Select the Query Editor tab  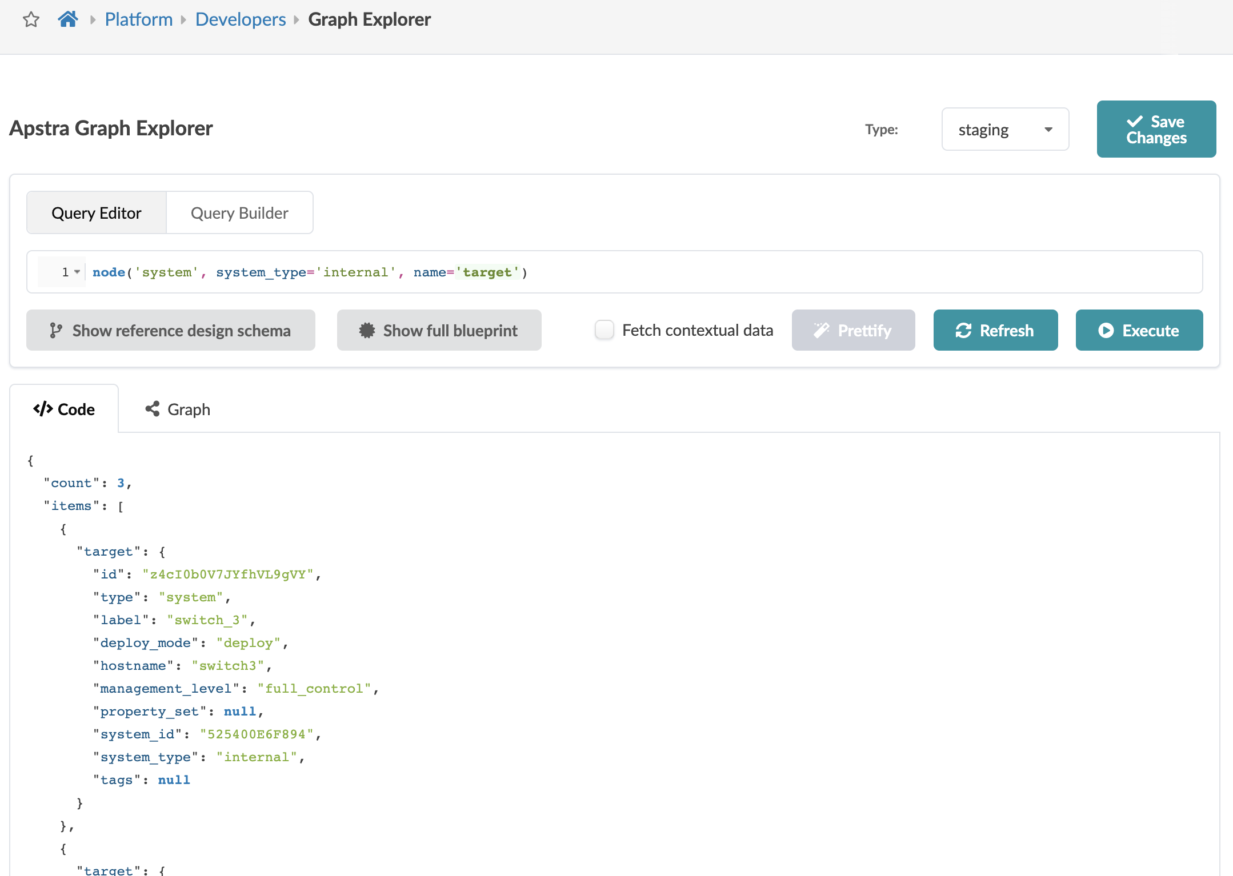[97, 213]
